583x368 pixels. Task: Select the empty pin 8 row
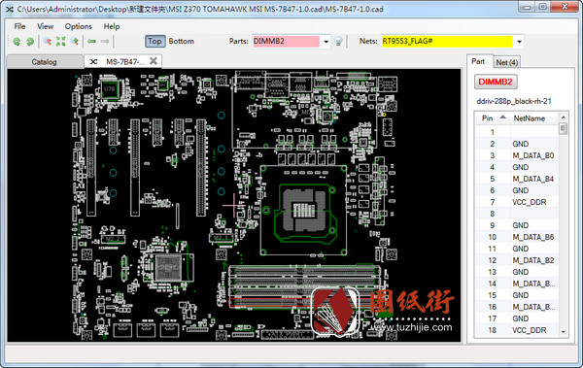point(517,214)
